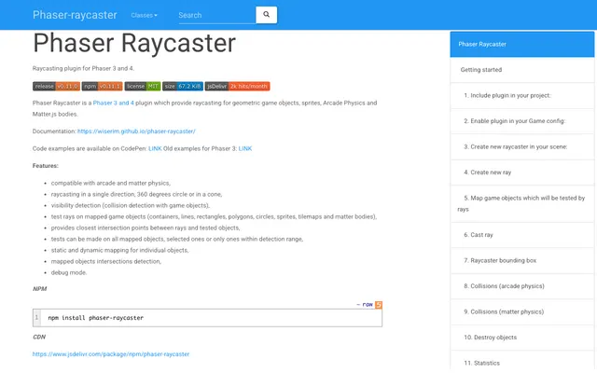
Task: Click 'raycasting in a single direction' list item
Action: click(x=137, y=195)
